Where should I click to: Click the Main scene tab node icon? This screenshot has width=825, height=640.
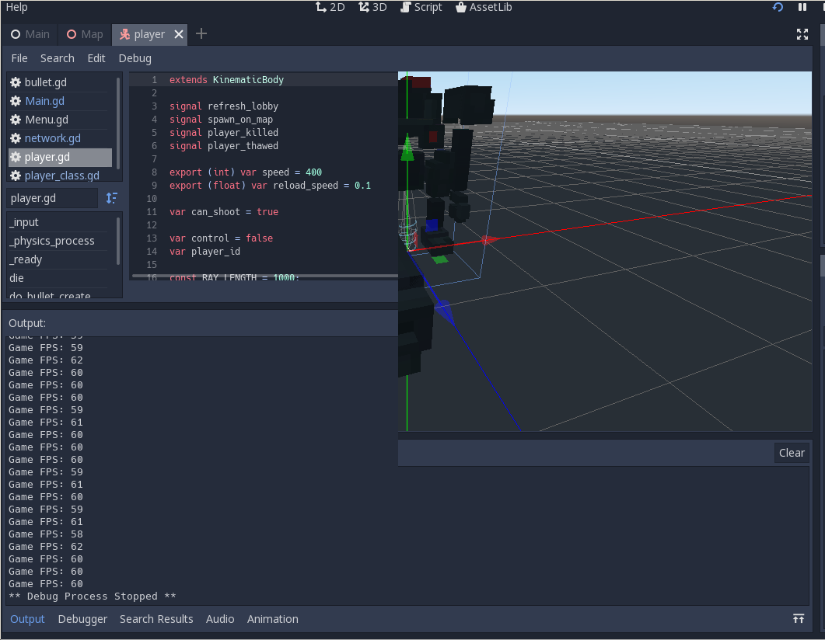coord(16,34)
